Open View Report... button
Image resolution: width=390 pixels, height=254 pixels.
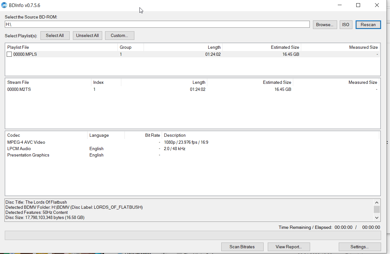coord(289,247)
